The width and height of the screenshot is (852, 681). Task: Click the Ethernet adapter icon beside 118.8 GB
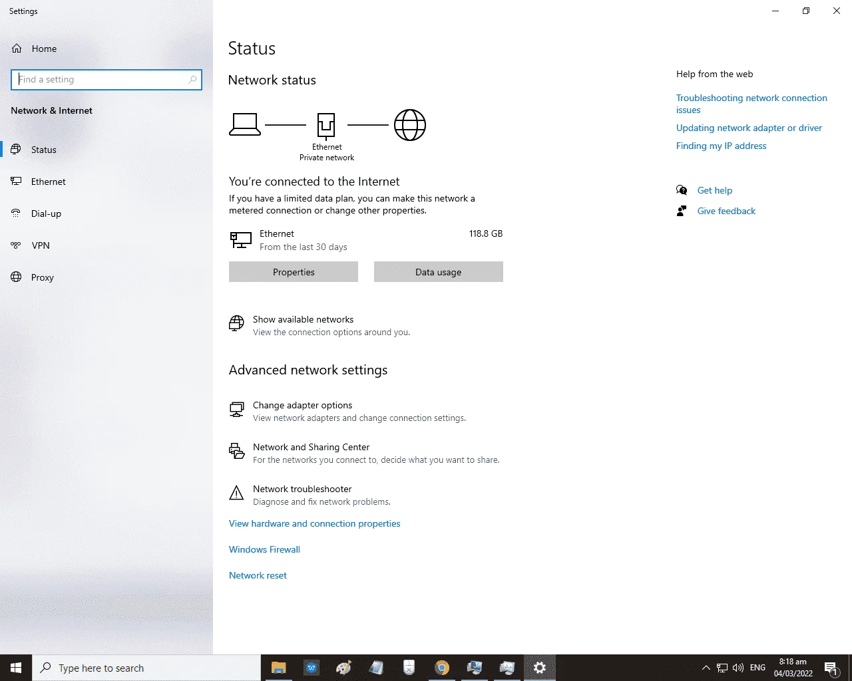241,239
